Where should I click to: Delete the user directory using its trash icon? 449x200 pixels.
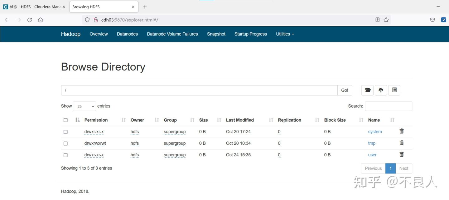tap(402, 154)
